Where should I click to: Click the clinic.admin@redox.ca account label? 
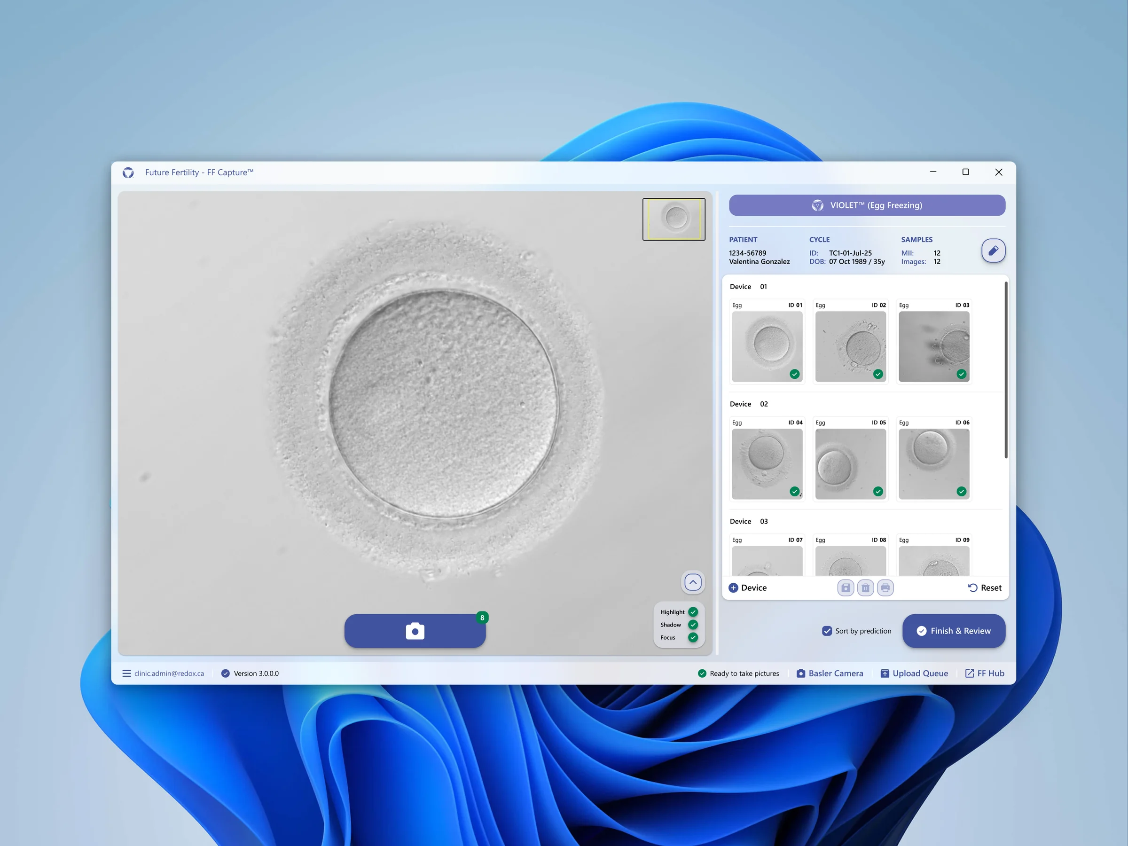click(169, 673)
